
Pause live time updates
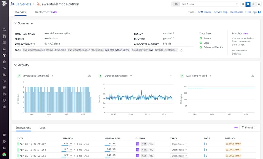[x=248, y=4]
